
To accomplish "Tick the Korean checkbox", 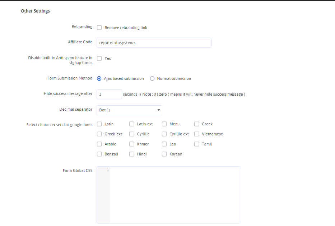I will (164, 154).
